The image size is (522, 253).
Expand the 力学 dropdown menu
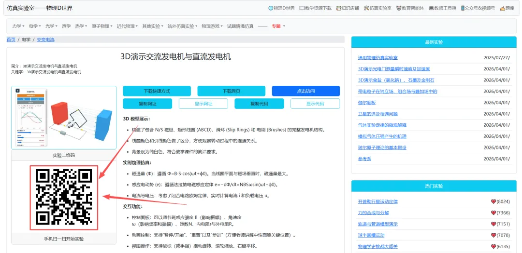click(18, 26)
